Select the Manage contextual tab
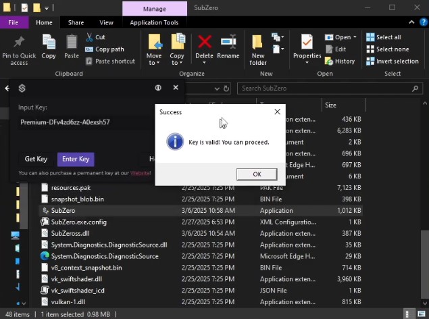 [x=155, y=9]
